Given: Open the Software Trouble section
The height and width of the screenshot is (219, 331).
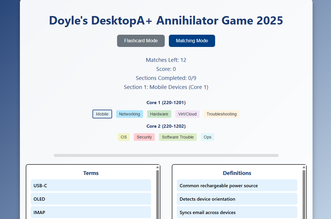Looking at the screenshot, I should 178,137.
